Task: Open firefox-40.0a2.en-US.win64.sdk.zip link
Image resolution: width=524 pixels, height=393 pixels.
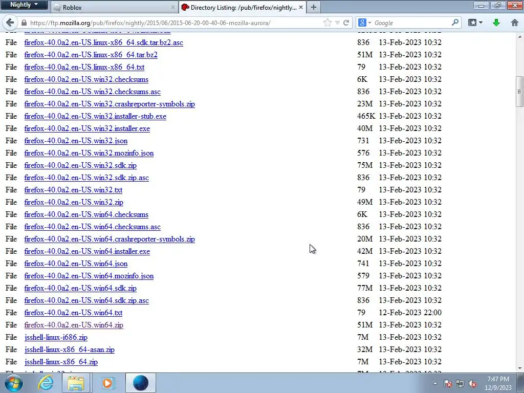Action: (80, 288)
